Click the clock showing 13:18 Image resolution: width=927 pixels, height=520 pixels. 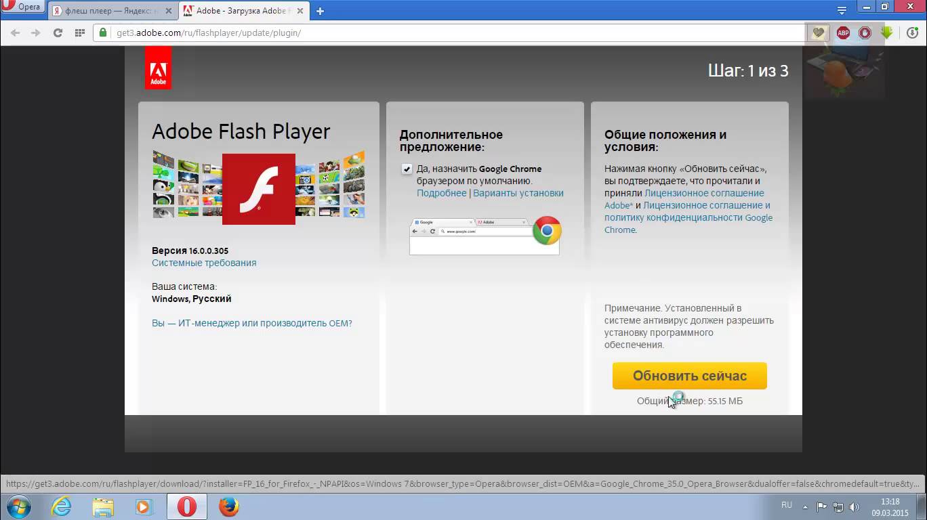(890, 502)
